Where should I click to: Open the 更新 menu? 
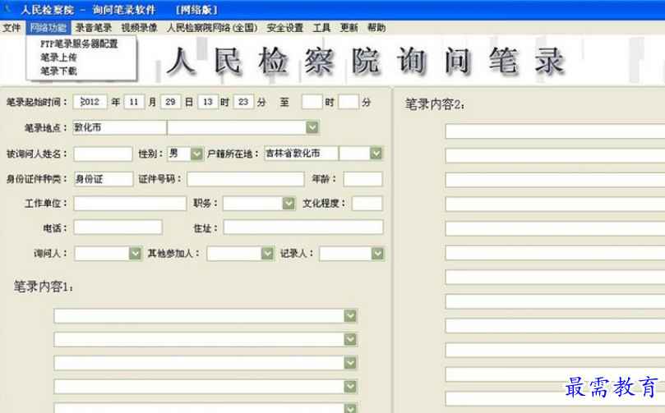[349, 28]
